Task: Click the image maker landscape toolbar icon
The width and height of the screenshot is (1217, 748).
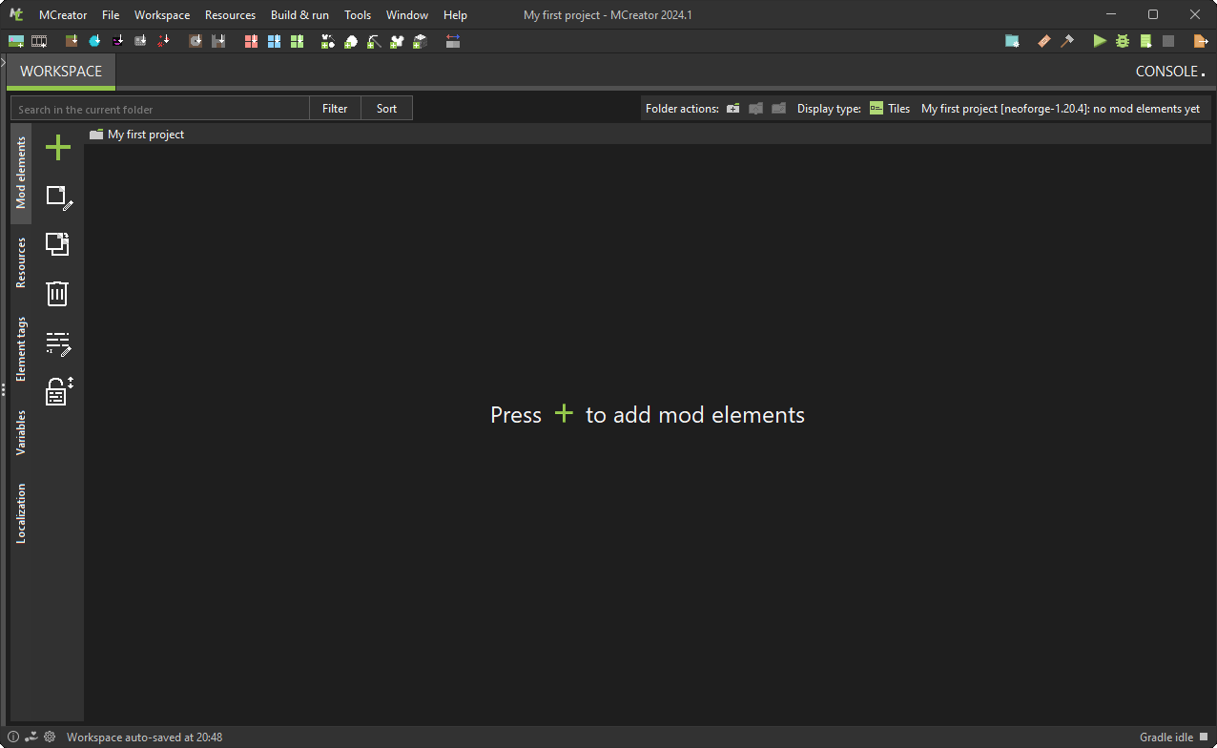Action: [16, 41]
